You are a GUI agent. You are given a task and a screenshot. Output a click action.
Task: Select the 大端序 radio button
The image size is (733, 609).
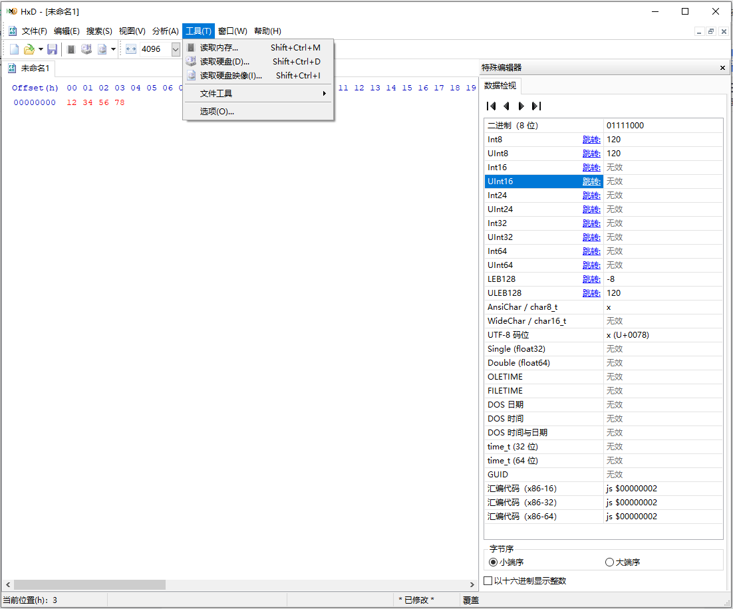pyautogui.click(x=609, y=562)
